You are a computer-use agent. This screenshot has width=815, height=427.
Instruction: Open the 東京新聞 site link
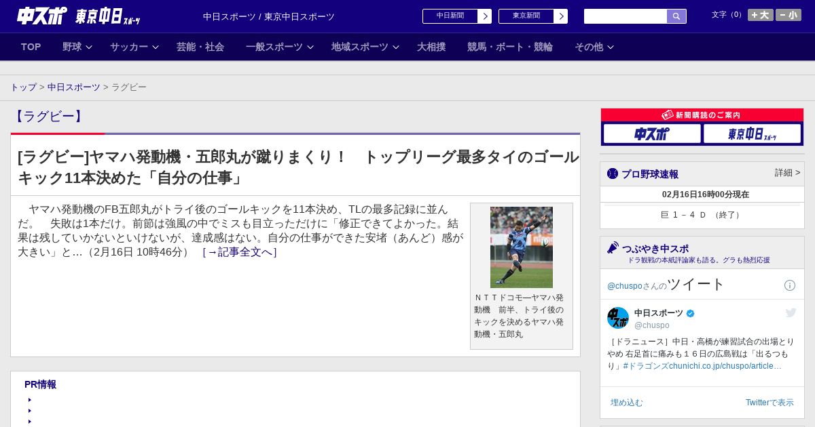pos(526,16)
